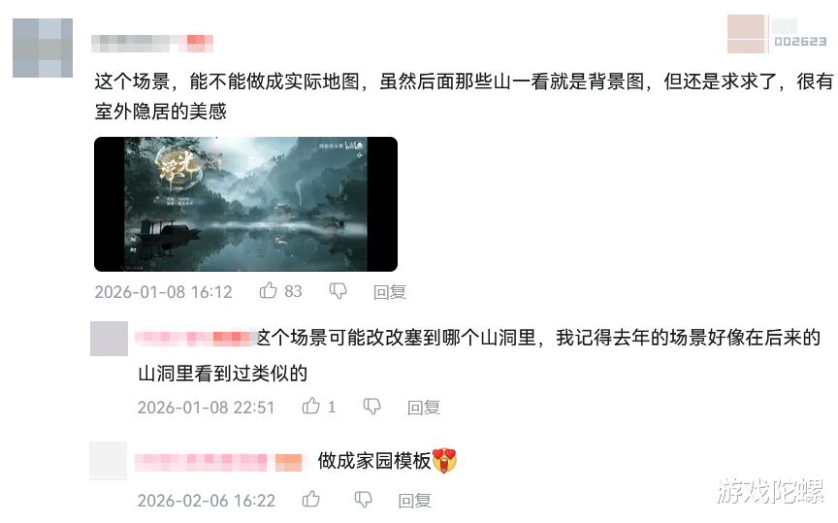Image resolution: width=838 pixels, height=523 pixels.
Task: Click 回复 under the main comment
Action: 390,292
